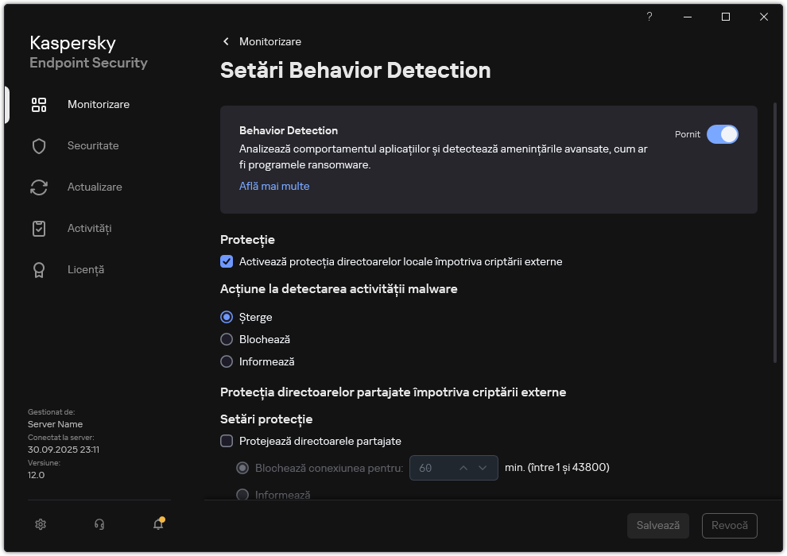Screen dimensions: 787x556
Task: Open the Securitate section in sidebar
Action: pyautogui.click(x=93, y=146)
